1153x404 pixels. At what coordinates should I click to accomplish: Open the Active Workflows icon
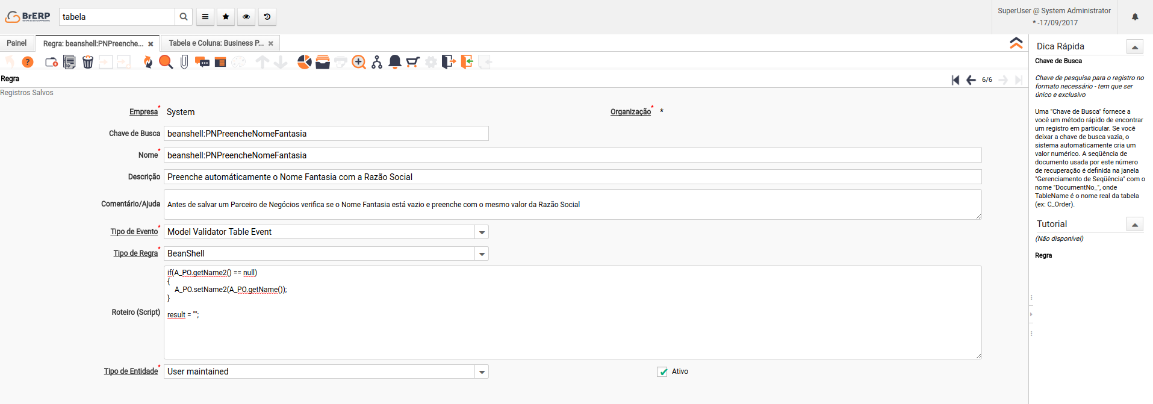377,62
